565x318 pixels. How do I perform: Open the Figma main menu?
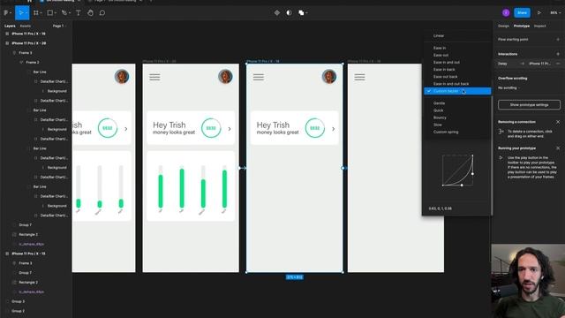point(6,12)
